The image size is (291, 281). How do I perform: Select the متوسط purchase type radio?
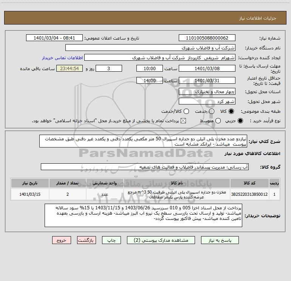[218, 121]
